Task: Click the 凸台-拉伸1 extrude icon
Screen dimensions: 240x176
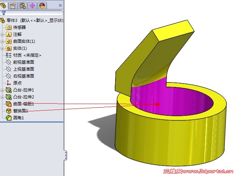Action: click(9, 90)
